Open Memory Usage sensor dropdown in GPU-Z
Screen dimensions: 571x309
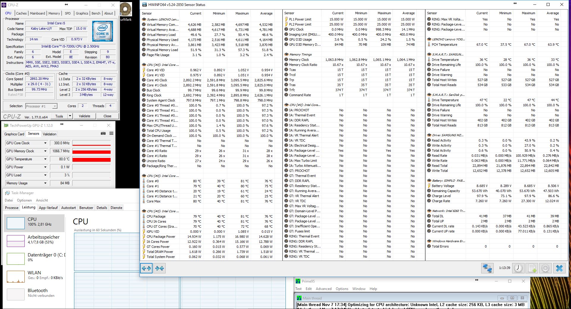[x=46, y=183]
